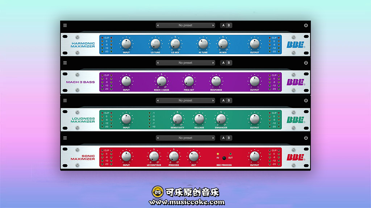Click the MACH 3 BASS amount knob

(162, 81)
